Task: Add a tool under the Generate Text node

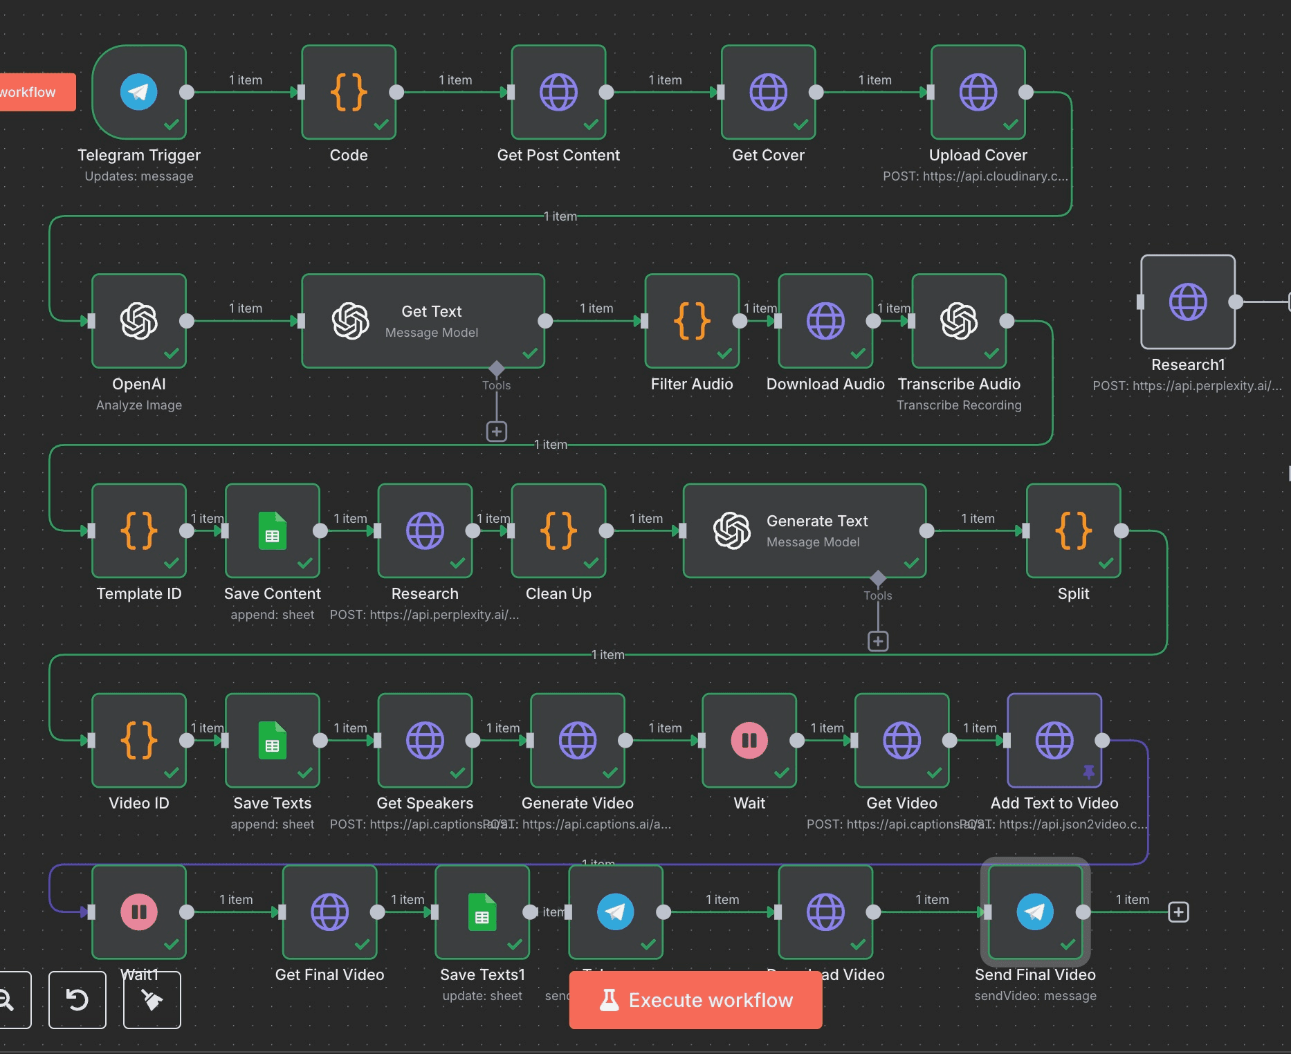Action: [877, 641]
